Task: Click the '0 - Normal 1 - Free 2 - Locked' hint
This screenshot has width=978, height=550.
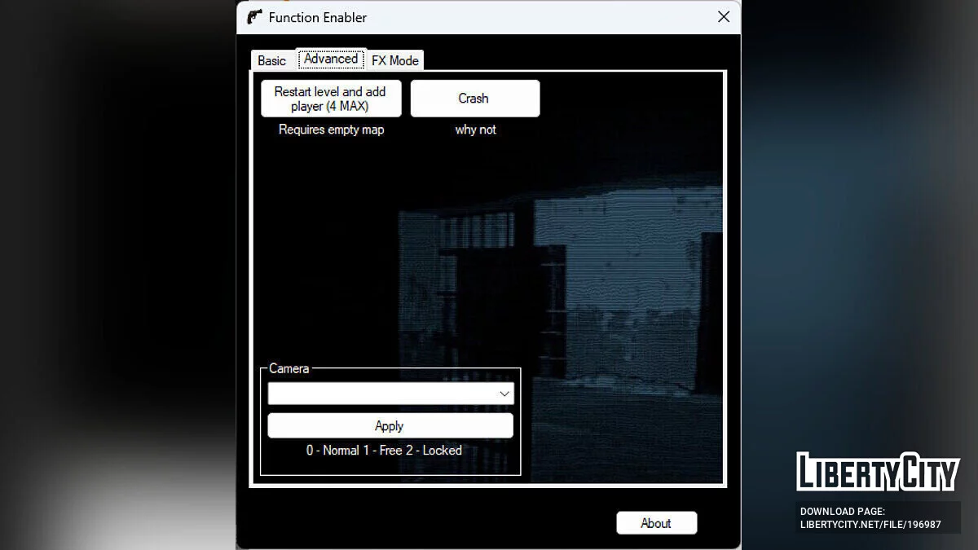Action: [384, 450]
